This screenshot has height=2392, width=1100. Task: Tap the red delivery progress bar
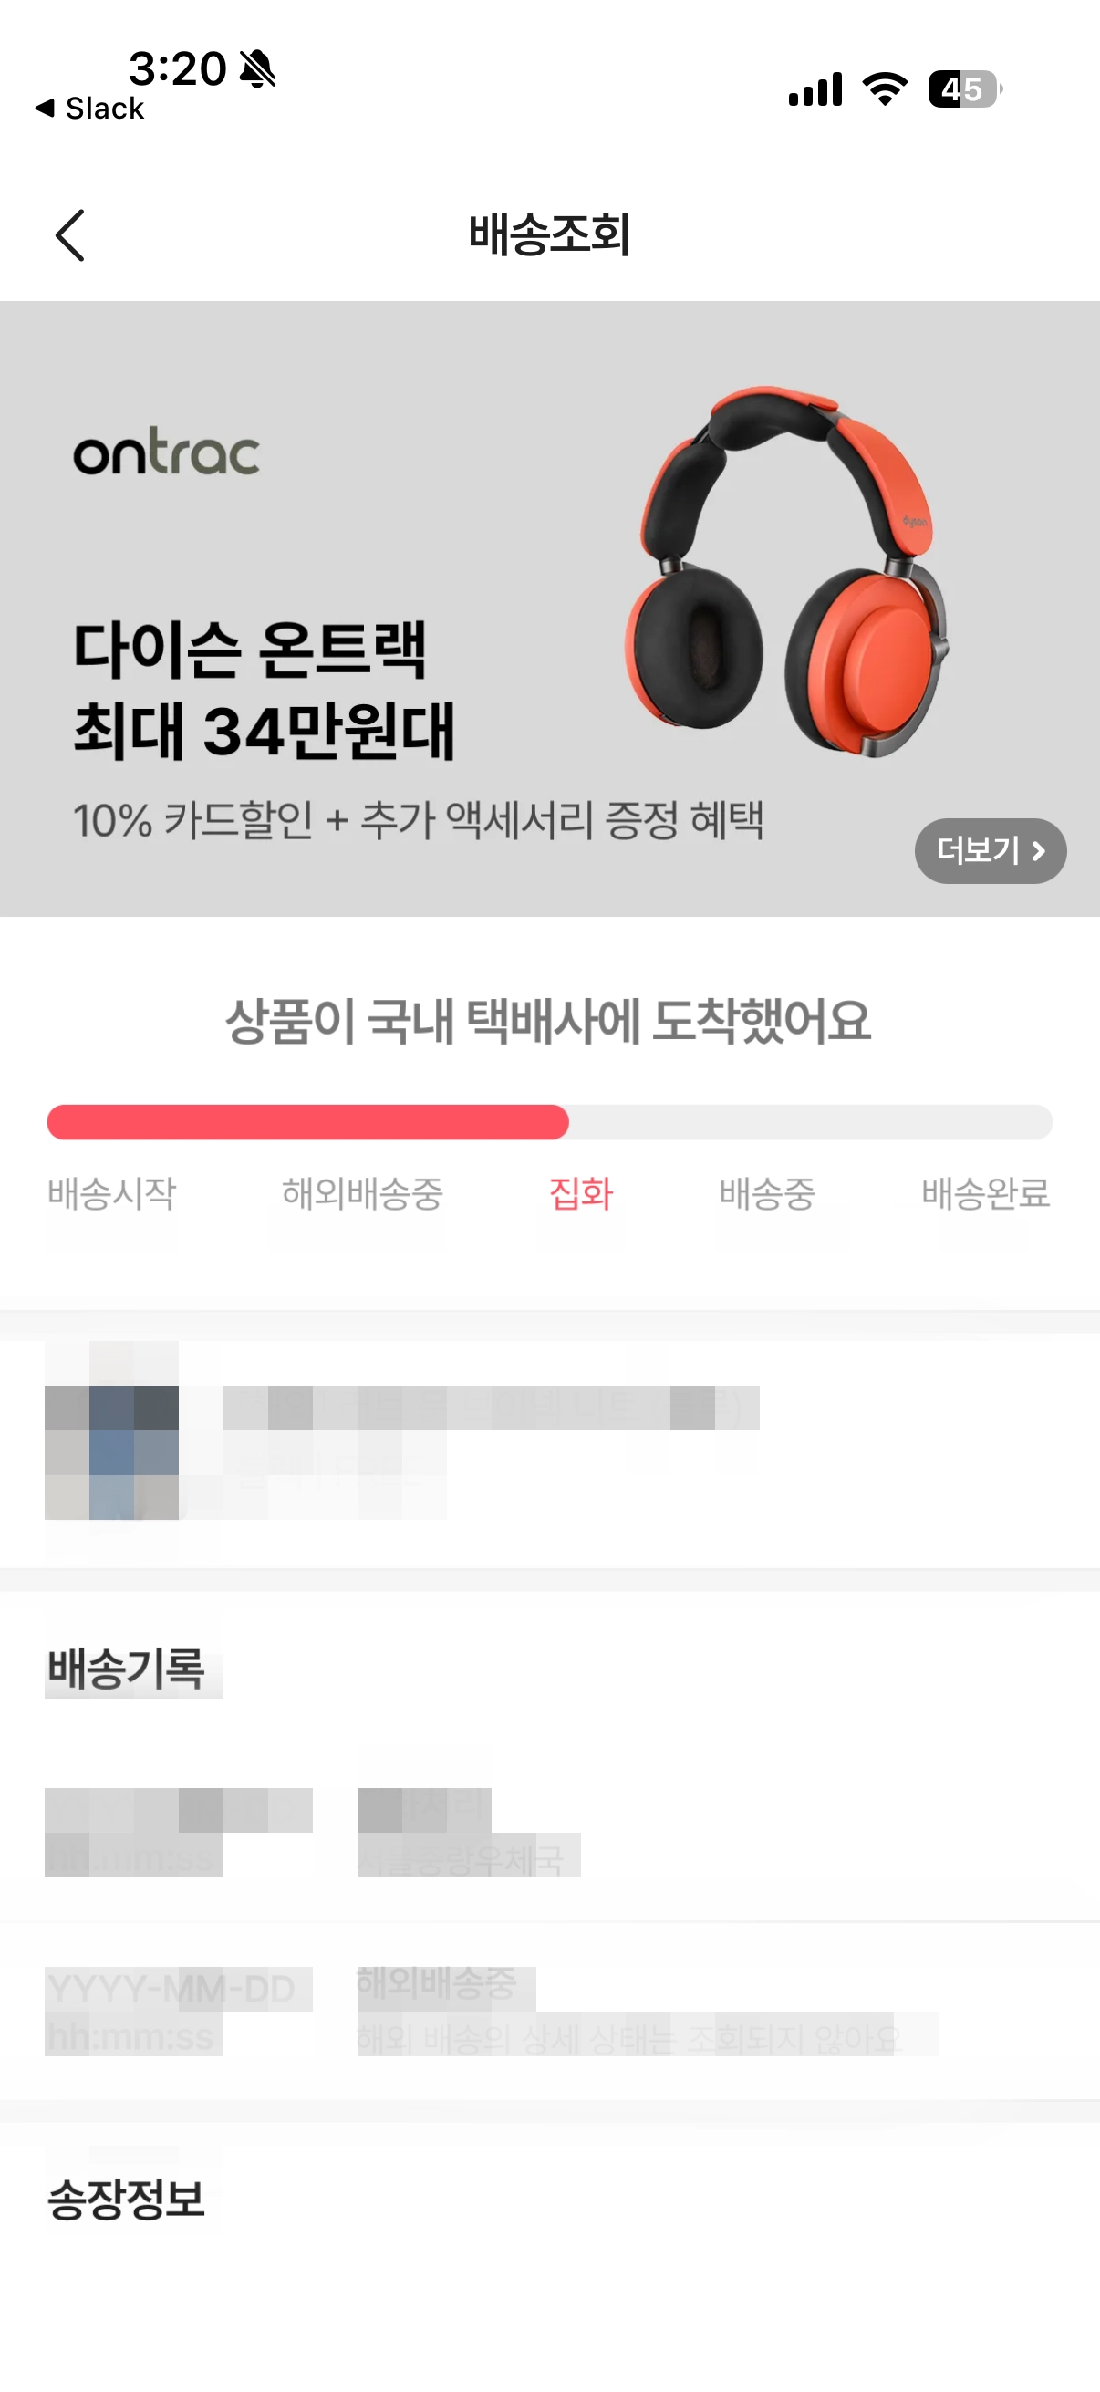pos(307,1122)
